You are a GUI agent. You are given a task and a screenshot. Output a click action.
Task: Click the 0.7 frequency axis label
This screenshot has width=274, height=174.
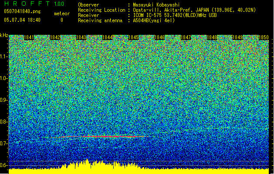point(3,144)
